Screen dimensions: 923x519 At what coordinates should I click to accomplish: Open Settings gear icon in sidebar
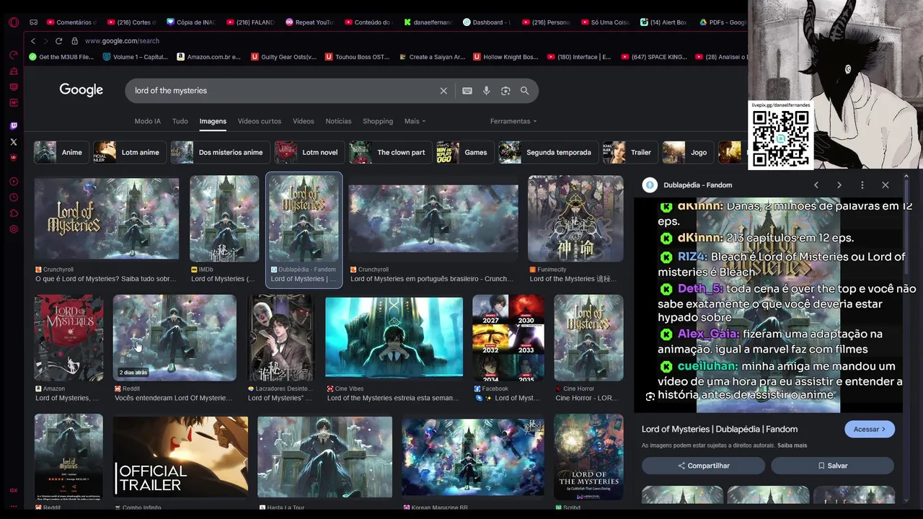pos(13,229)
